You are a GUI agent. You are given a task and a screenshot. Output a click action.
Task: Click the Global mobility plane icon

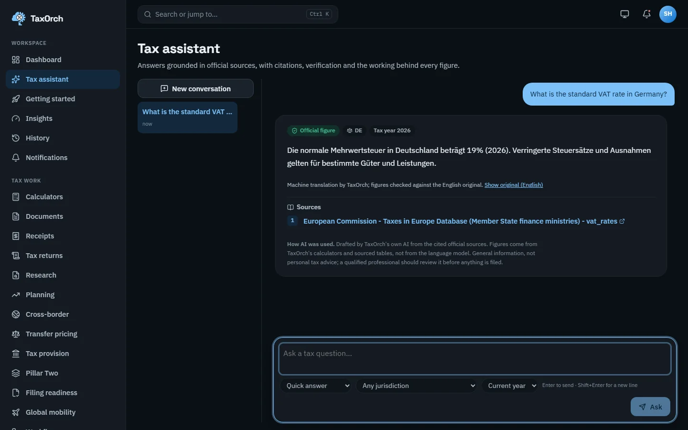(16, 412)
